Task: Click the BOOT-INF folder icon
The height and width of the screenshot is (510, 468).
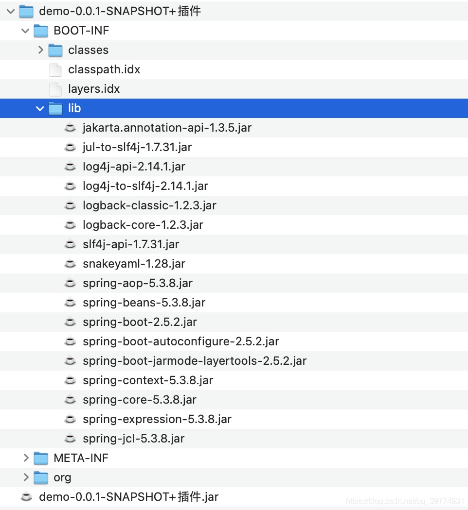Action: pos(40,31)
